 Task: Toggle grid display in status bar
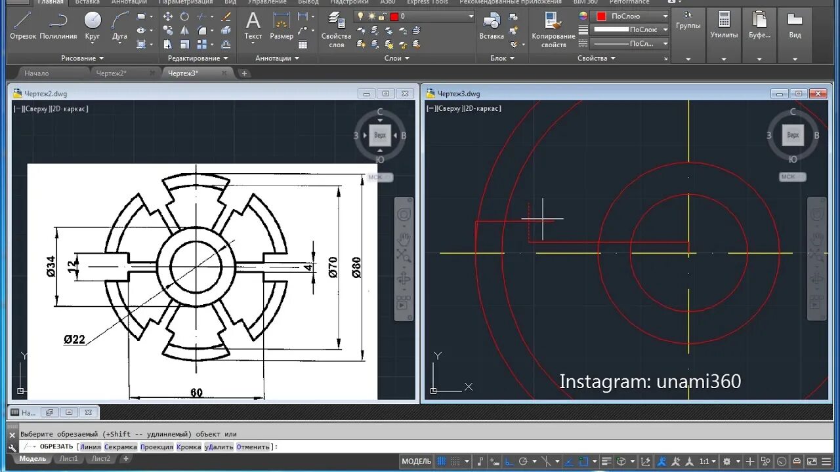point(441,462)
